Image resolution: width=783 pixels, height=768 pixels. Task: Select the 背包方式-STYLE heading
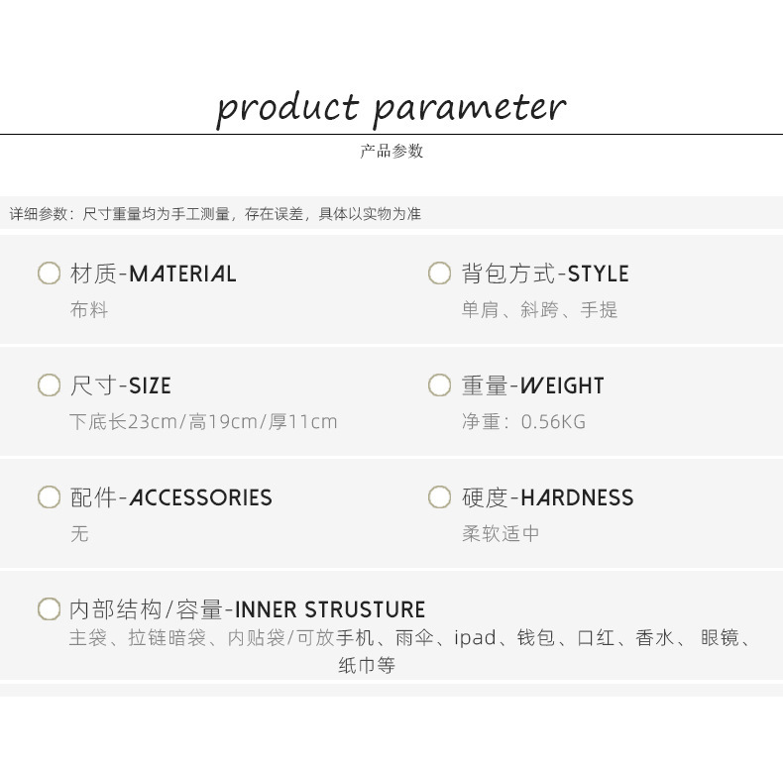point(545,274)
